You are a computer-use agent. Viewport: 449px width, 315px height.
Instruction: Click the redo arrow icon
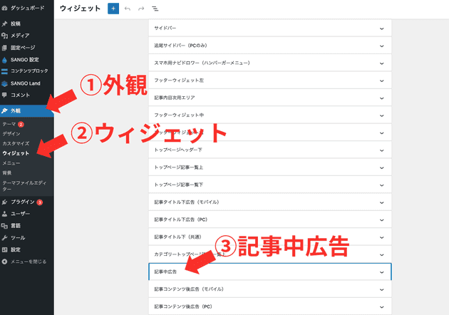(x=141, y=9)
